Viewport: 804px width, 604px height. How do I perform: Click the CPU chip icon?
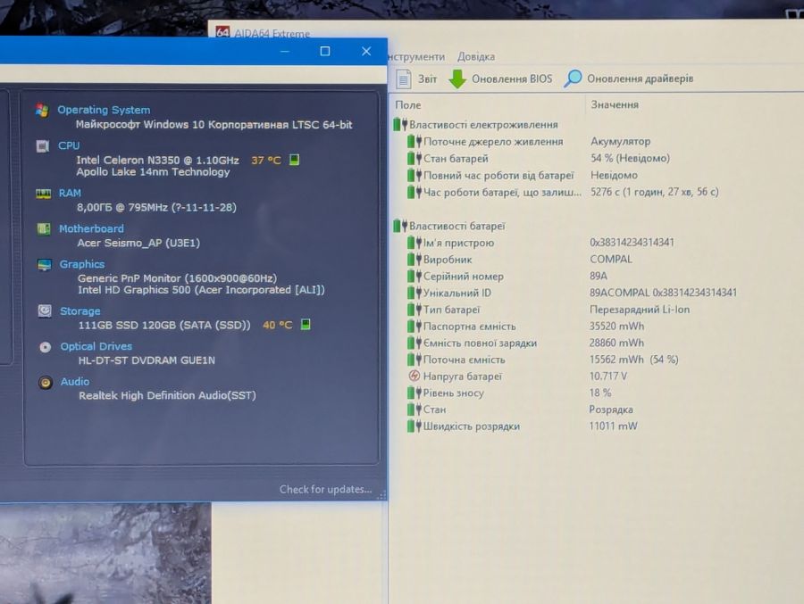point(43,146)
